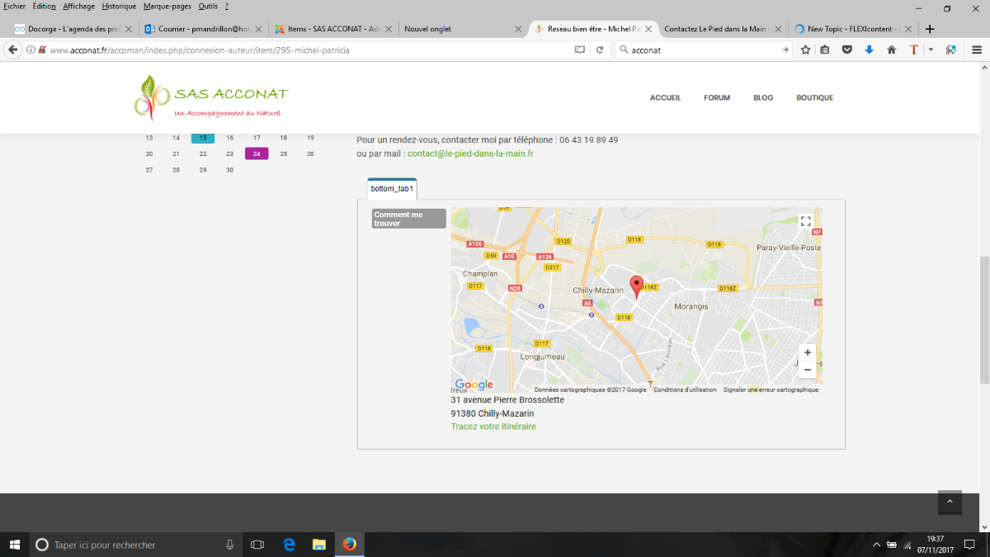The height and width of the screenshot is (557, 990).
Task: Click calendar day 30
Action: point(229,170)
